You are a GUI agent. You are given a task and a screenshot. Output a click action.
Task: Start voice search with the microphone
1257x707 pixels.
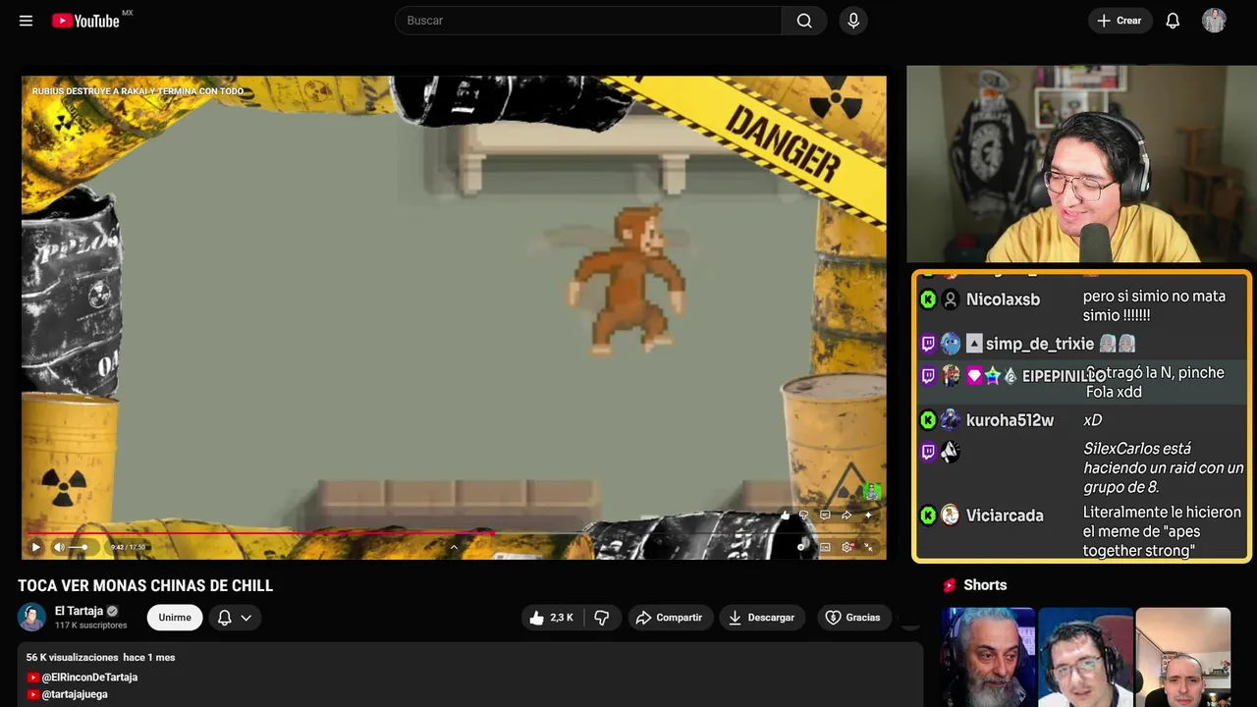pos(852,21)
